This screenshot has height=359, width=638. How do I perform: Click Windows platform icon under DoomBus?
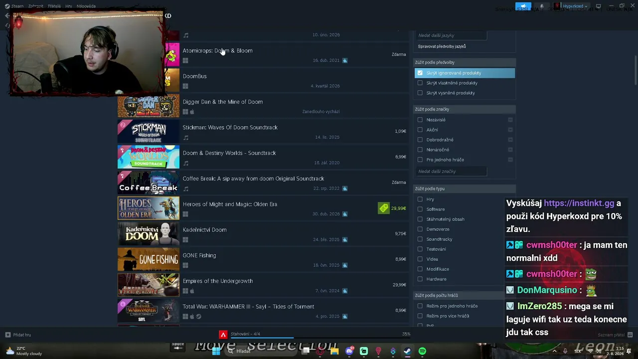pyautogui.click(x=185, y=86)
